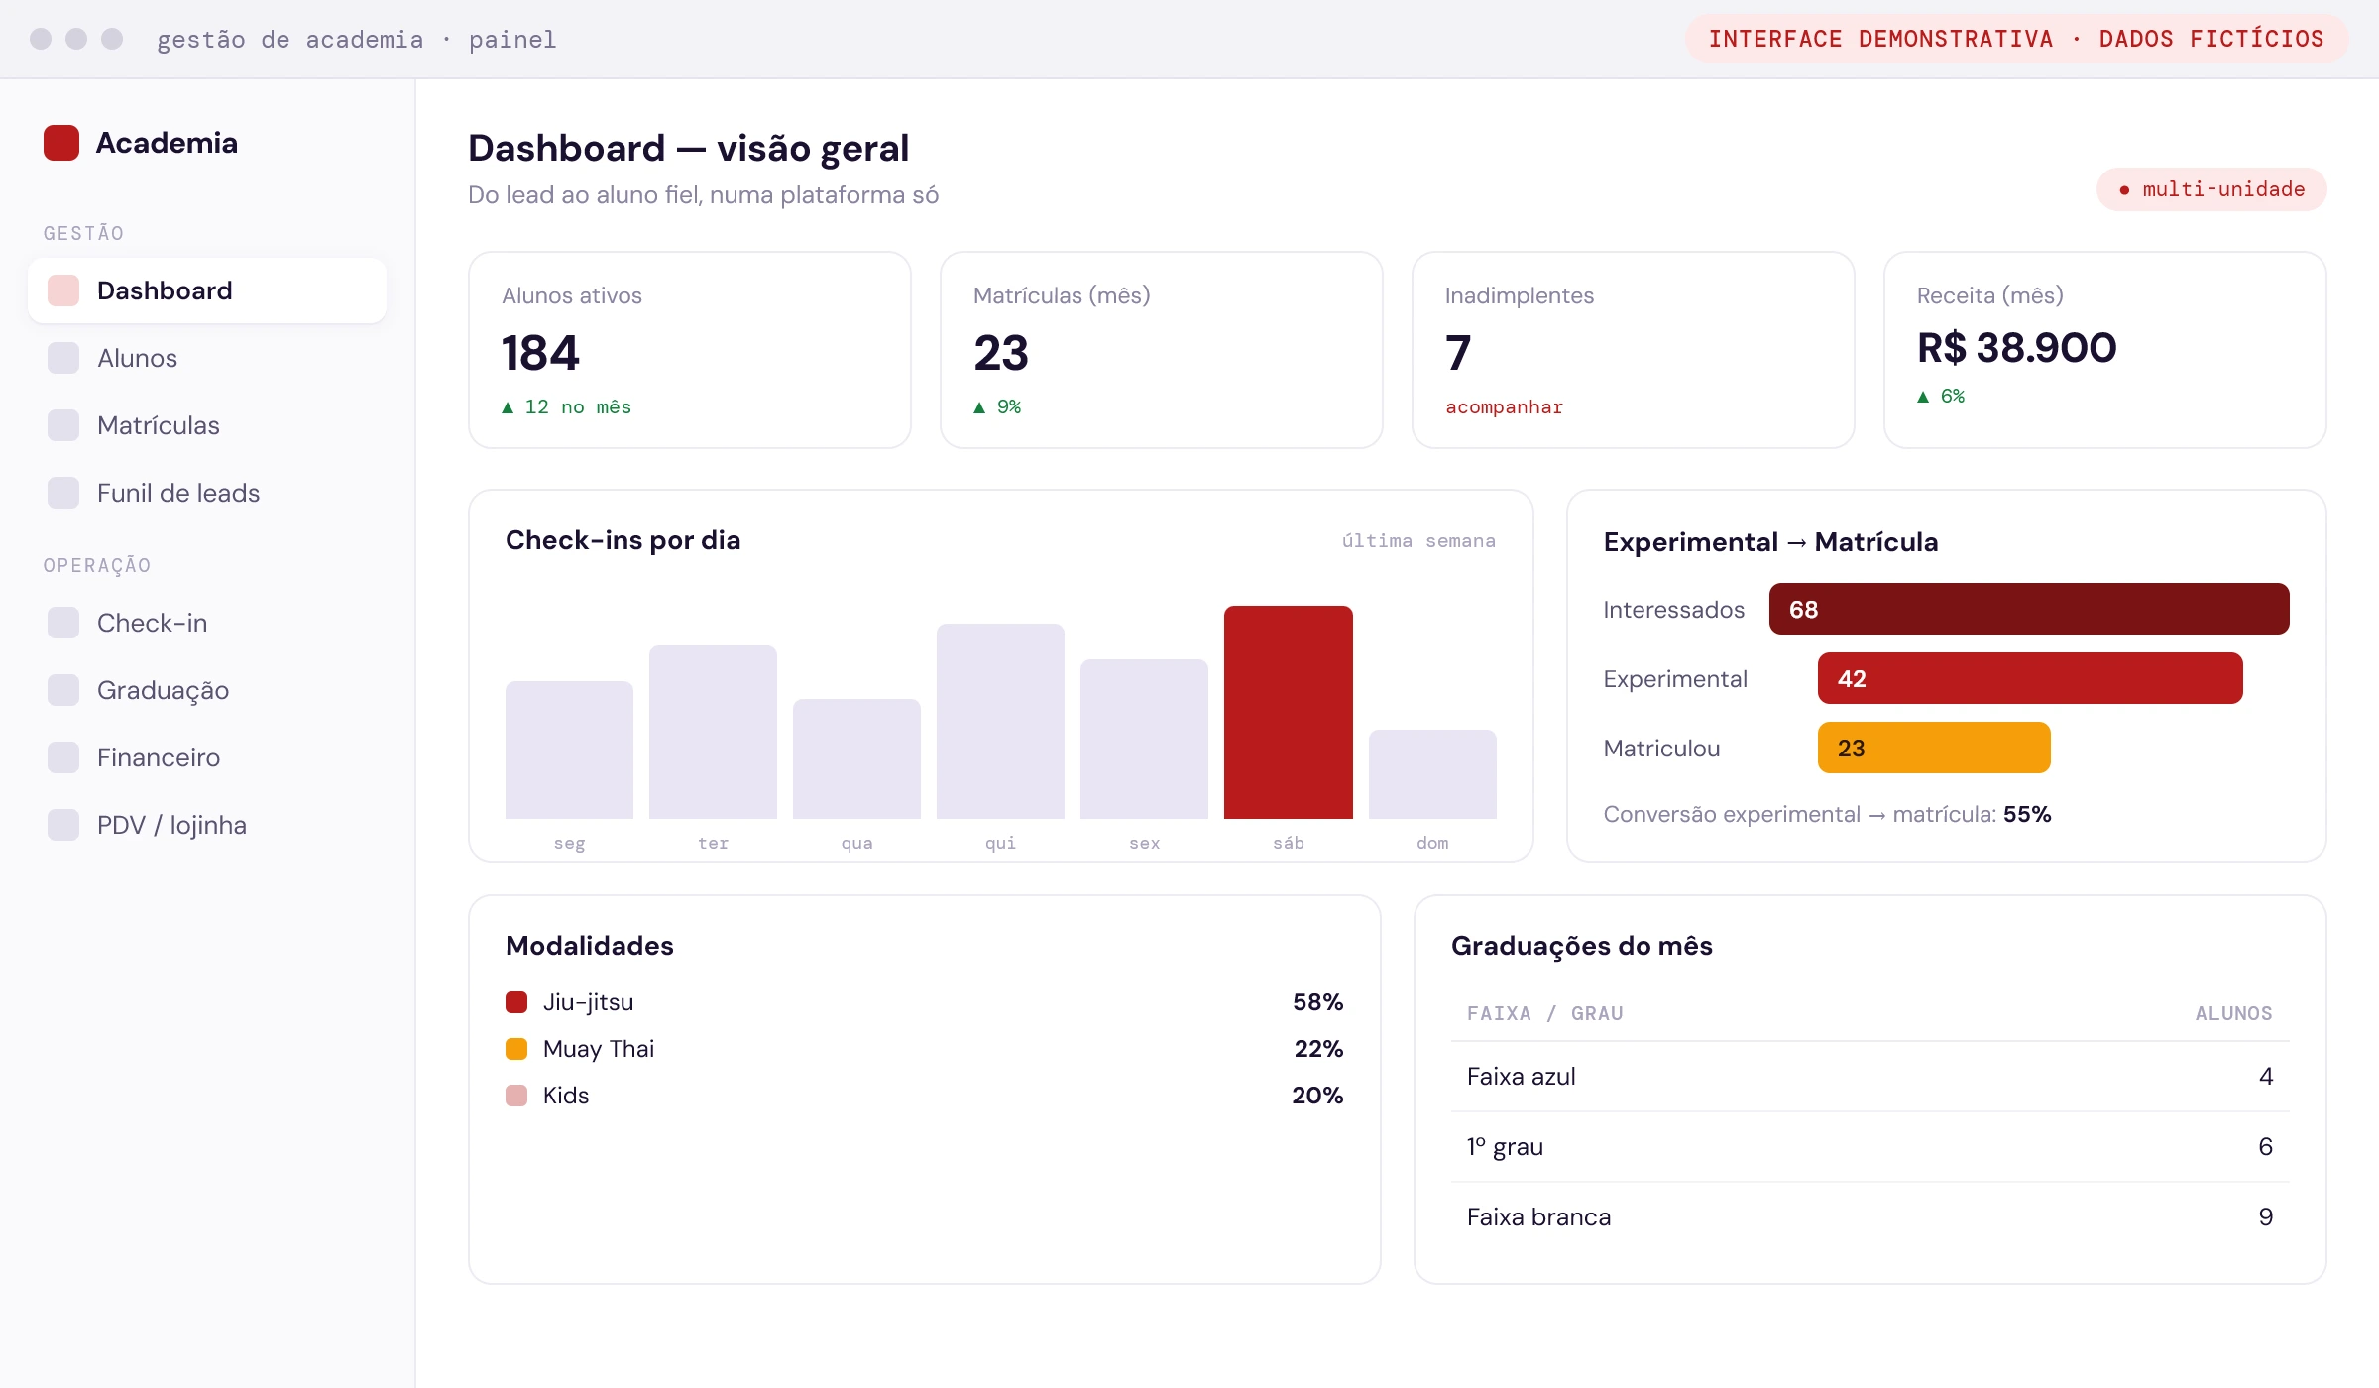Click the Check-in sidebar icon square
The image size is (2379, 1388).
coord(63,623)
